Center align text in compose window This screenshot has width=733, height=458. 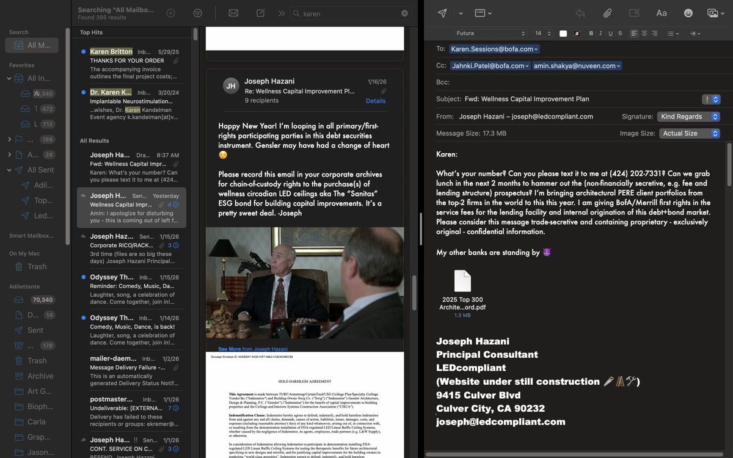coord(644,34)
